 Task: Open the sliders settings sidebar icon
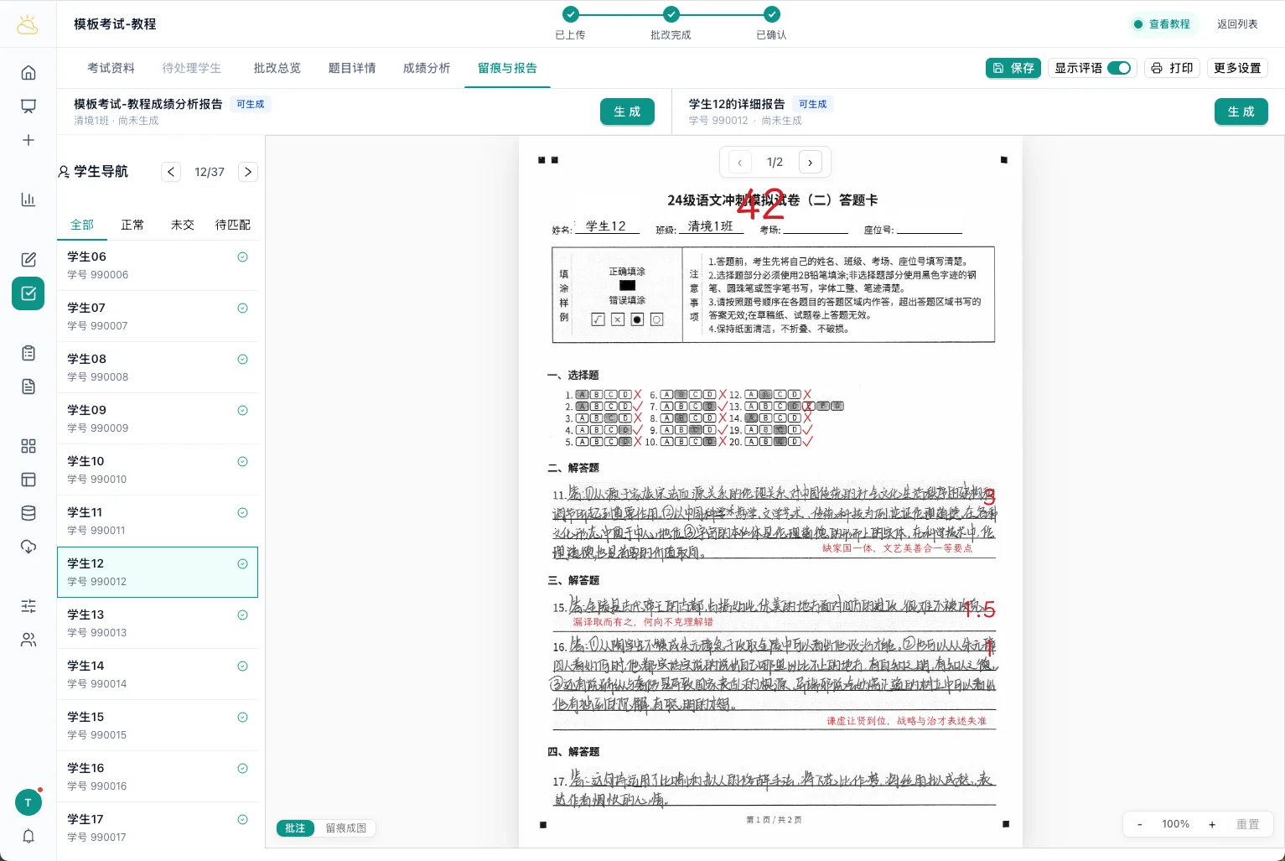[x=28, y=606]
